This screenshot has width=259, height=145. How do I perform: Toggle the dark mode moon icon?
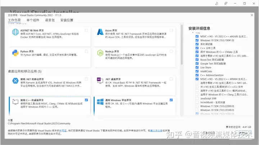tap(217, 4)
